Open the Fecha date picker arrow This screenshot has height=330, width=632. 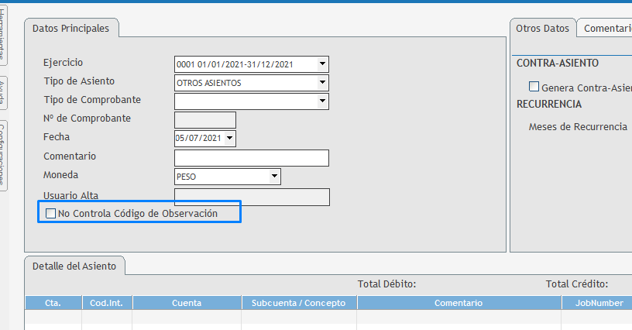click(x=229, y=139)
